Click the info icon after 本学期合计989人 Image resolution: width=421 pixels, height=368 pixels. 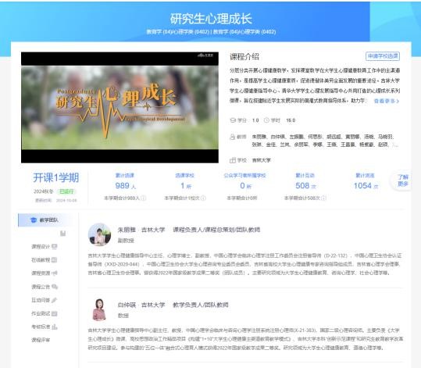pos(144,198)
